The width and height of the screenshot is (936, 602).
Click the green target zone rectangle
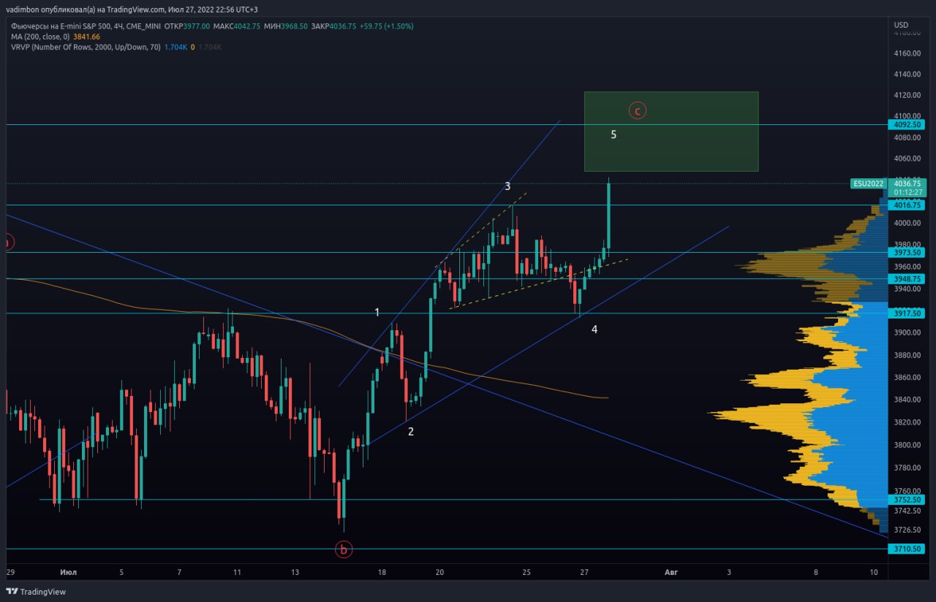(x=671, y=132)
